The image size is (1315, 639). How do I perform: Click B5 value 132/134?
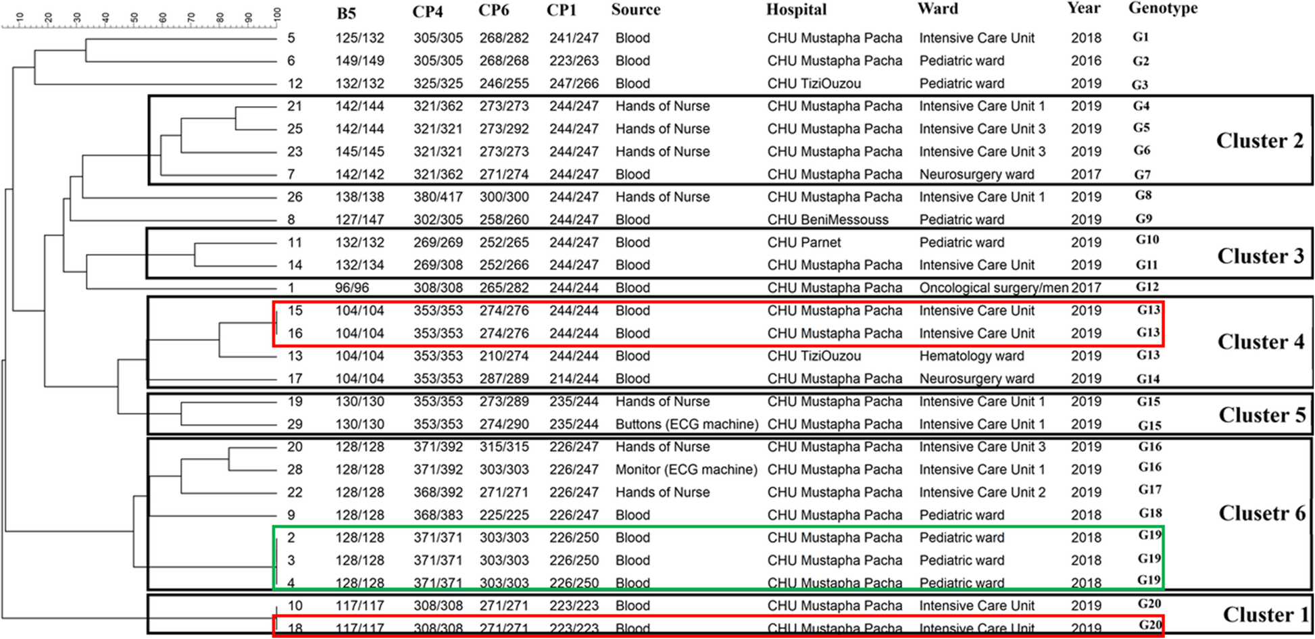[x=360, y=265]
